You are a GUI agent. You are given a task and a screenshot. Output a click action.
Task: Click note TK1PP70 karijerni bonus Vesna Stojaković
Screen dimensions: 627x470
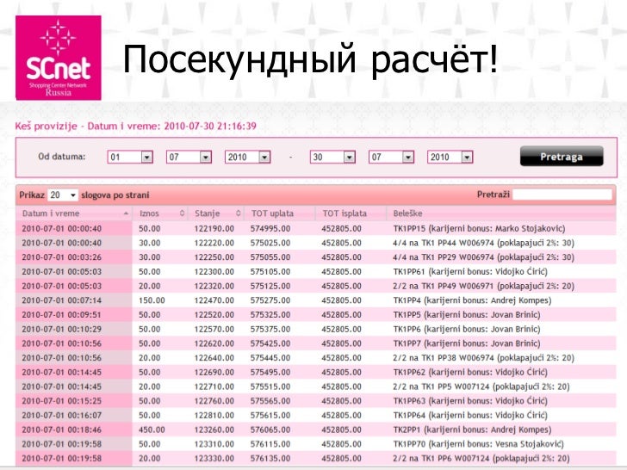(x=479, y=444)
